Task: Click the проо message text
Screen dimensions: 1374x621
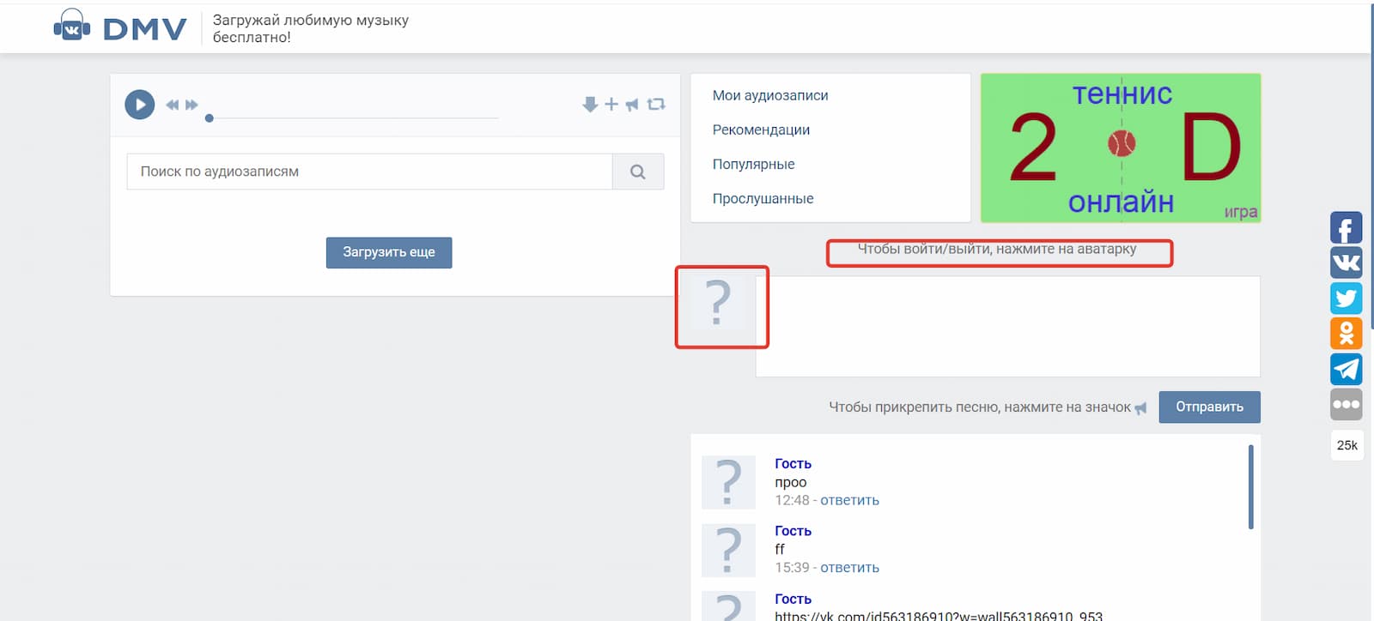Action: tap(790, 482)
